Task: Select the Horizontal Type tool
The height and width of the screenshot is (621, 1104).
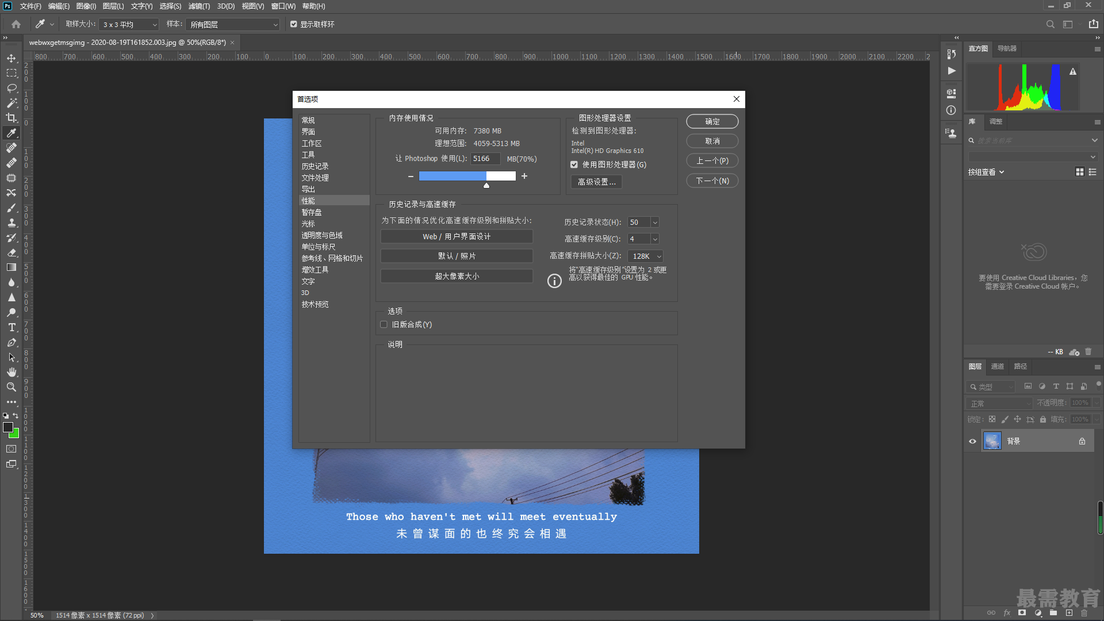Action: pyautogui.click(x=11, y=327)
